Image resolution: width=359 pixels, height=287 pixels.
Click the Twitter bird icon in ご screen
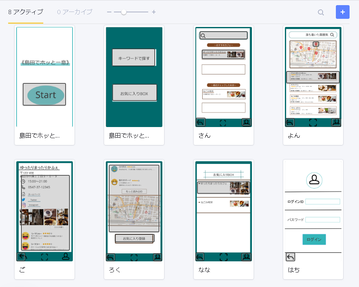24,200
